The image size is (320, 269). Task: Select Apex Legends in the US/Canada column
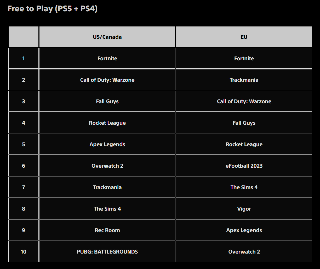(107, 144)
